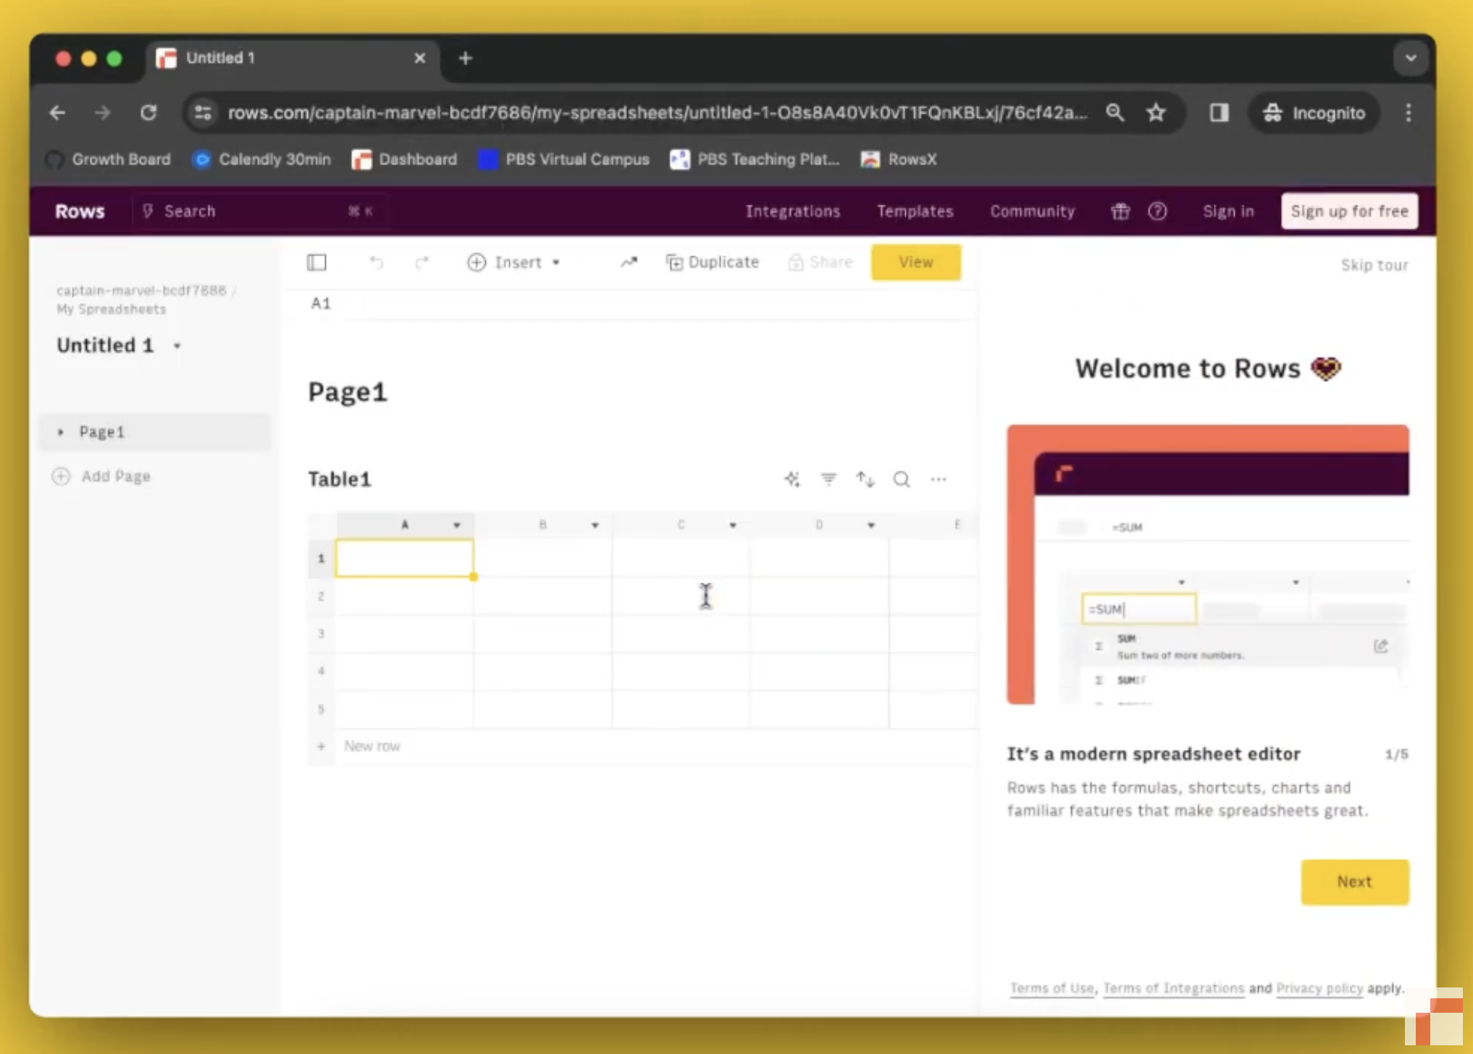The width and height of the screenshot is (1473, 1054).
Task: Select the Untitled 1 browser tab
Action: click(x=293, y=58)
